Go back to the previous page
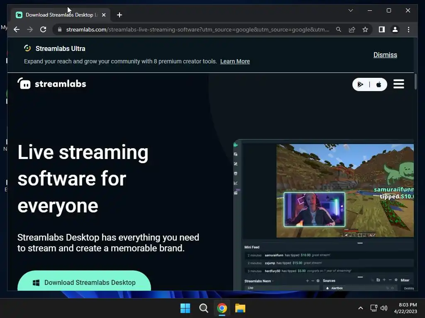425x318 pixels. coord(17,29)
